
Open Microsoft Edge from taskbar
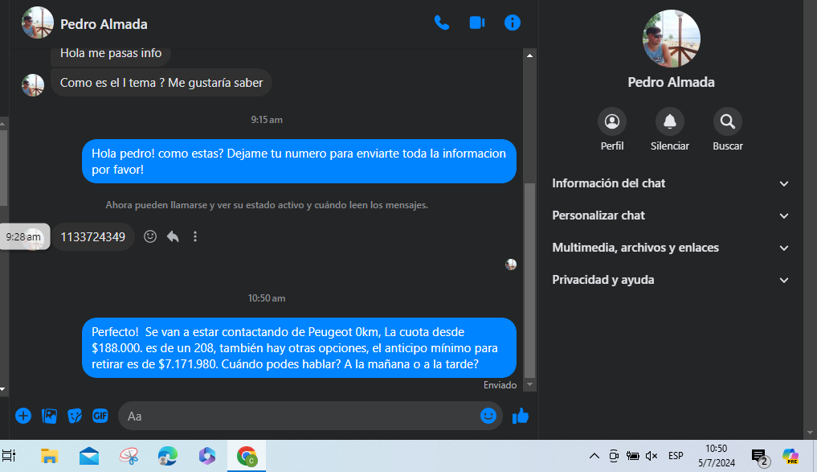pyautogui.click(x=168, y=456)
